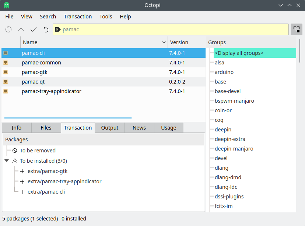Click the sync database toolbar icon

[x=8, y=29]
